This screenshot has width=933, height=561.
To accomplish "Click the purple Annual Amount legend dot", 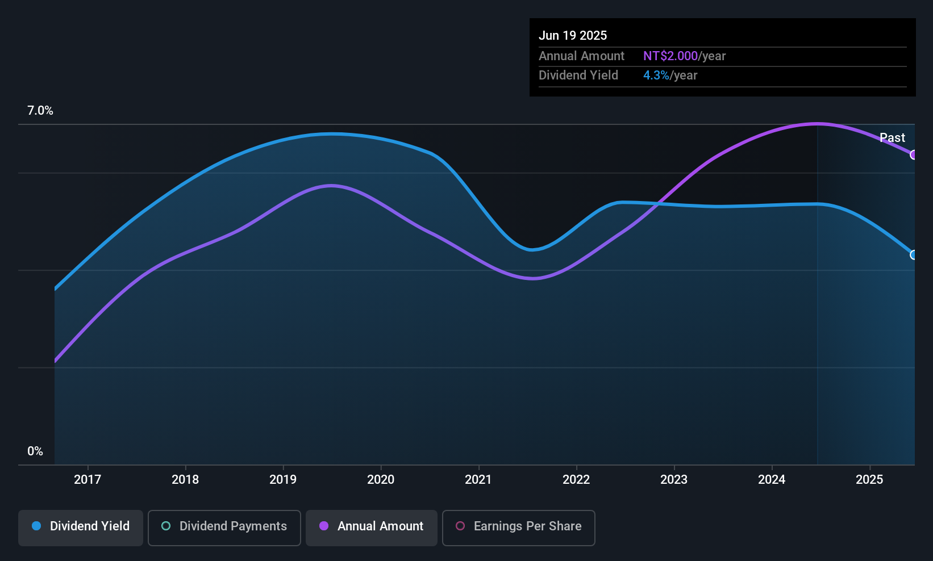I will [x=324, y=526].
